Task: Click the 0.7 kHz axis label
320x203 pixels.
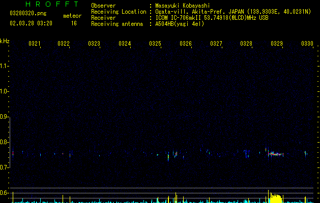Action: [x=4, y=167]
